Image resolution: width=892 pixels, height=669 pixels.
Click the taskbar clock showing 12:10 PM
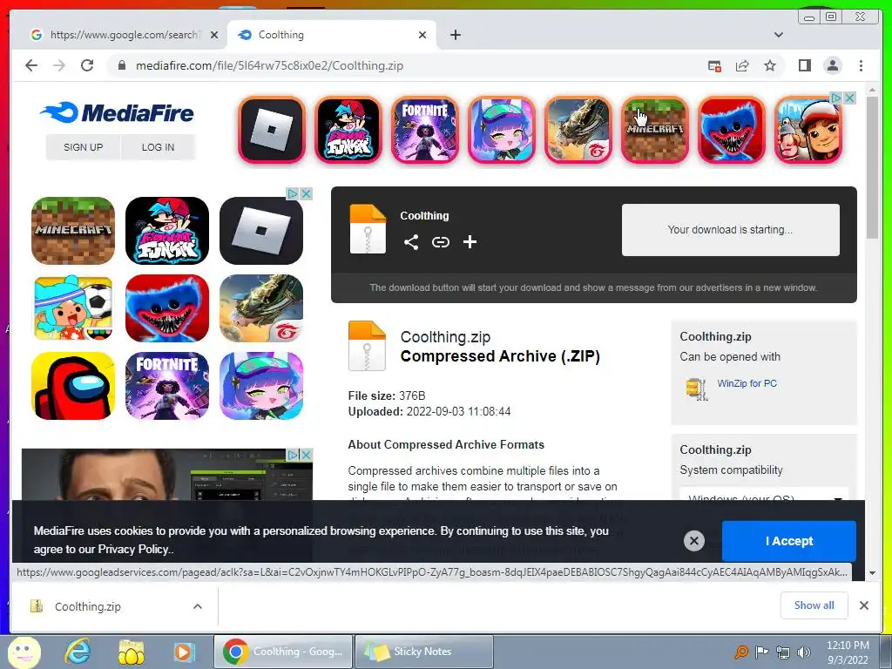[848, 652]
